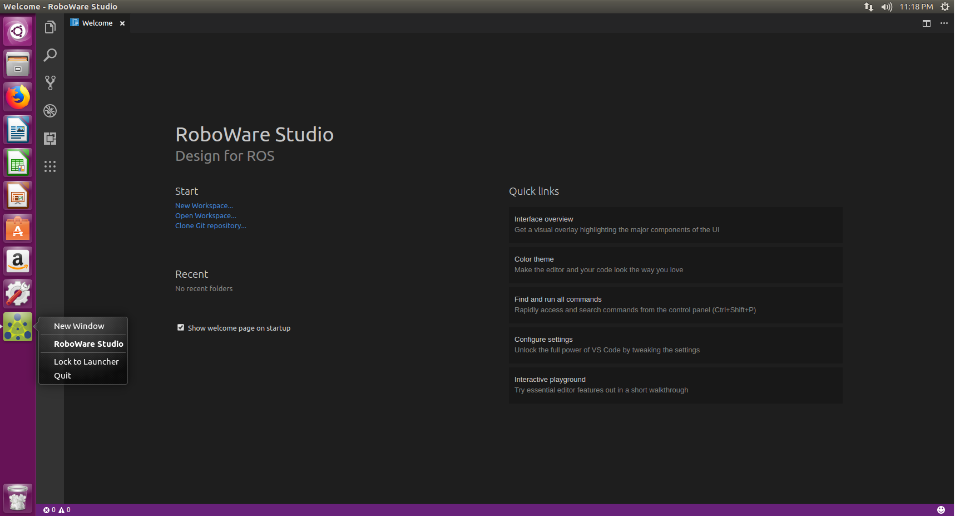Image resolution: width=955 pixels, height=516 pixels.
Task: Click the errors and warnings status indicator
Action: click(57, 510)
